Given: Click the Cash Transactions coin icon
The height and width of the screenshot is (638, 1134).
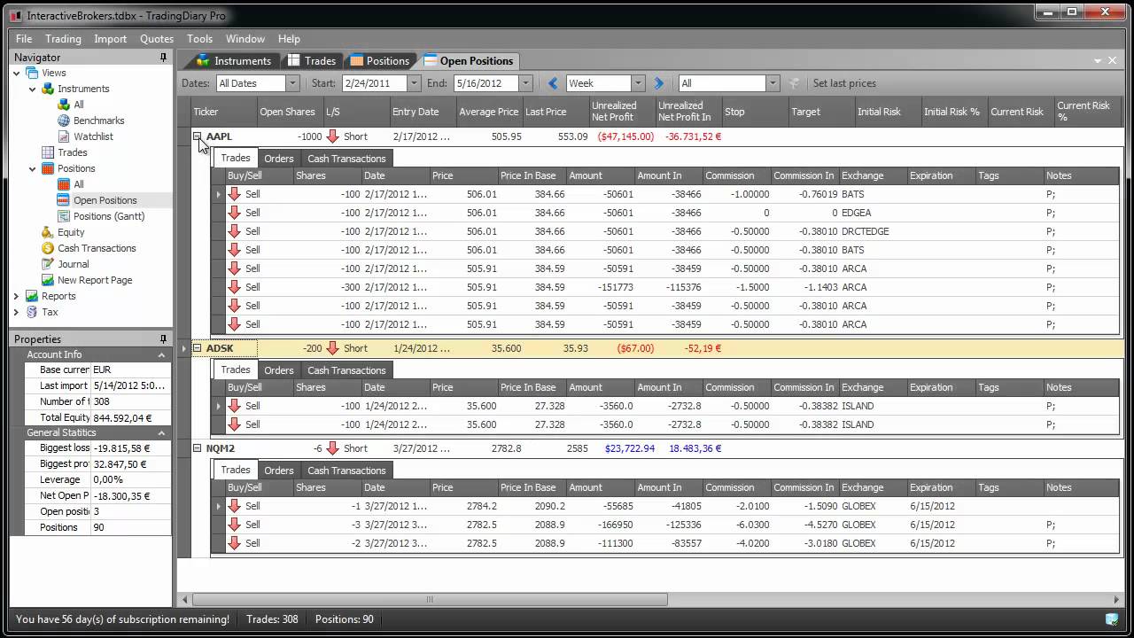Looking at the screenshot, I should click(48, 248).
